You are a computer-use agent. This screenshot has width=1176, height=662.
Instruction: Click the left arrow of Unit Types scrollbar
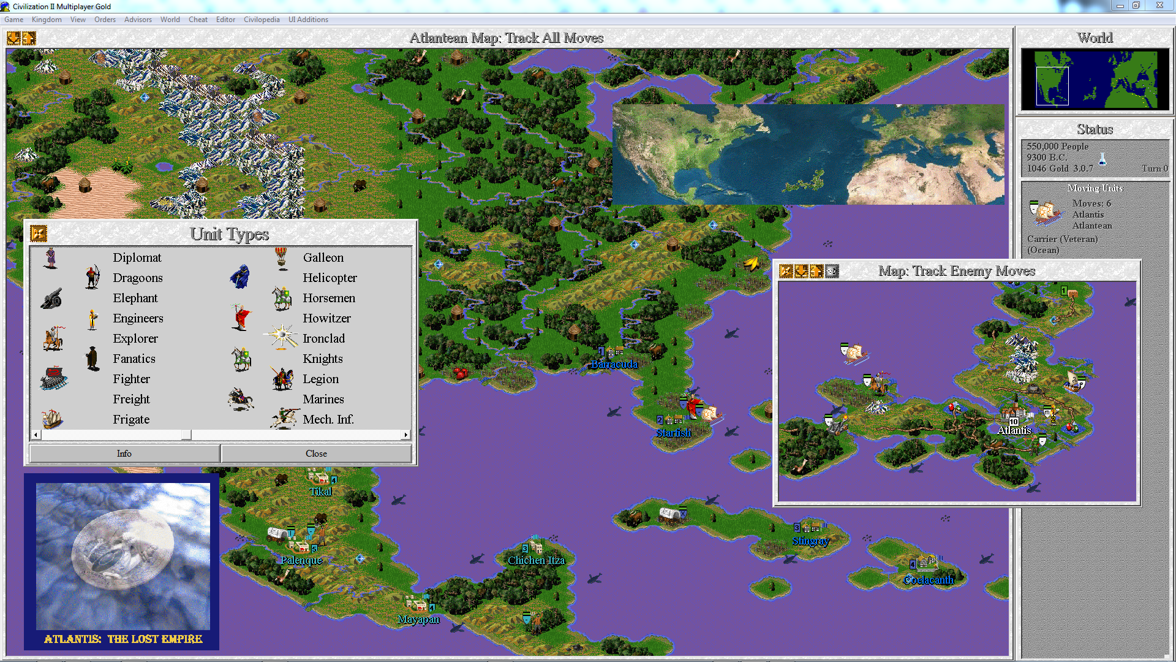click(36, 435)
